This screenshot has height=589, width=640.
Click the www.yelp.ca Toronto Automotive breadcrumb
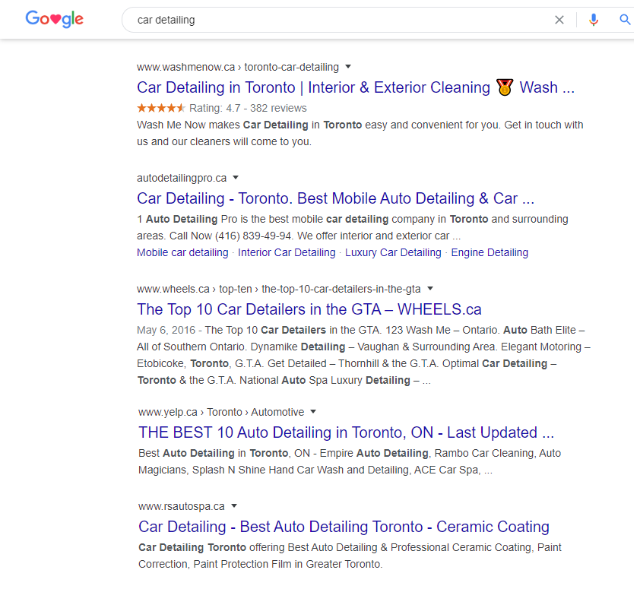point(221,412)
